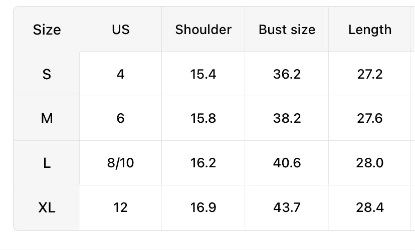
Task: Click US size 4 cell
Action: point(120,74)
